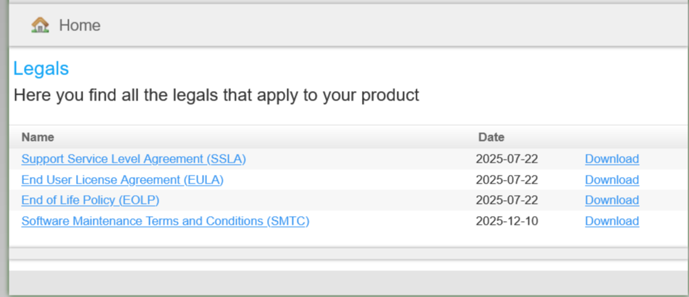Click the Legals page heading
Screen dimensions: 689x297
[x=41, y=69]
